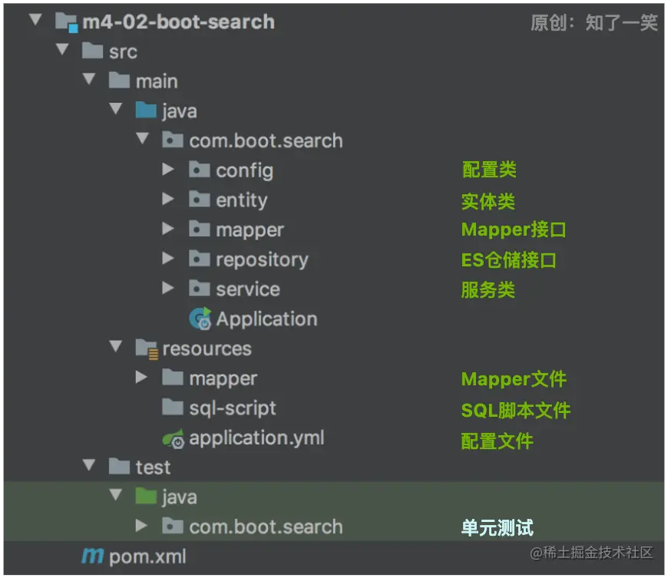Screen dimensions: 671x578
Task: Select the mapper label under resources
Action: tap(223, 379)
